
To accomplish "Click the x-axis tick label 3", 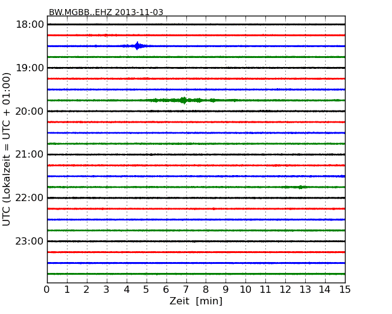I will 107,290.
